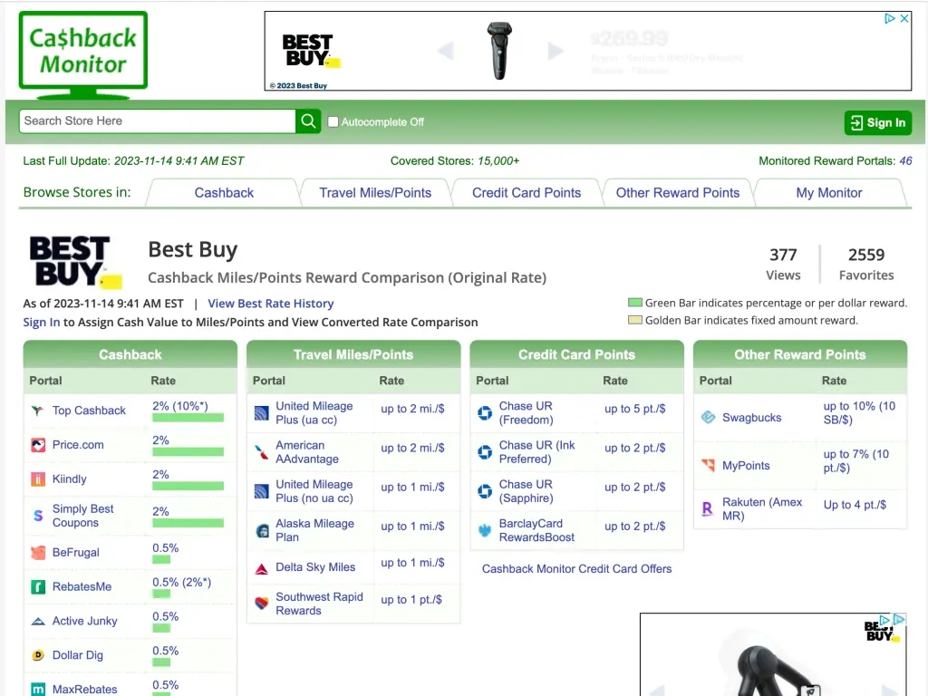Toggle the Autocomplete Off checkbox
This screenshot has height=696, width=928.
click(333, 122)
